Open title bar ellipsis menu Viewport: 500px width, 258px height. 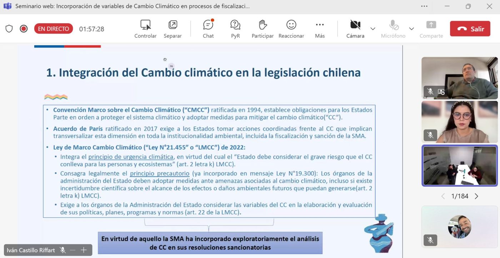(x=424, y=6)
